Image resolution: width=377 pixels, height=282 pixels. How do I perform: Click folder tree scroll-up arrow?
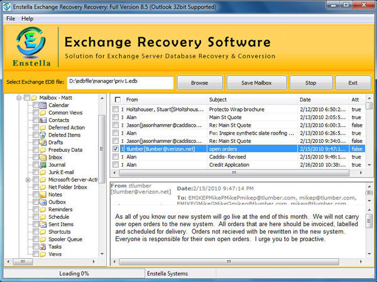[102, 98]
